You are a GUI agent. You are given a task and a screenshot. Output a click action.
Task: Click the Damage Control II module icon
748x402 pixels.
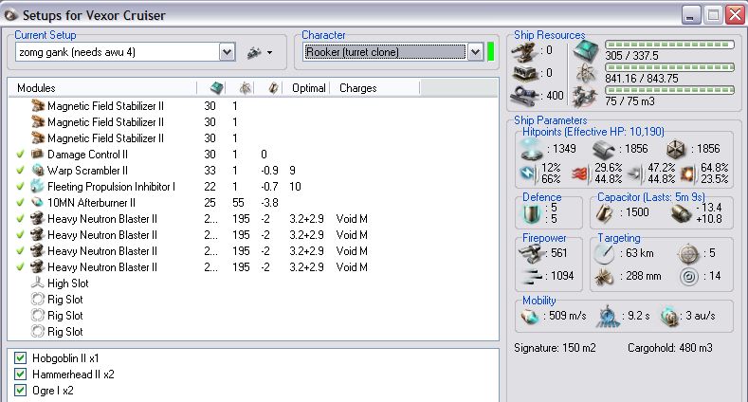point(38,154)
